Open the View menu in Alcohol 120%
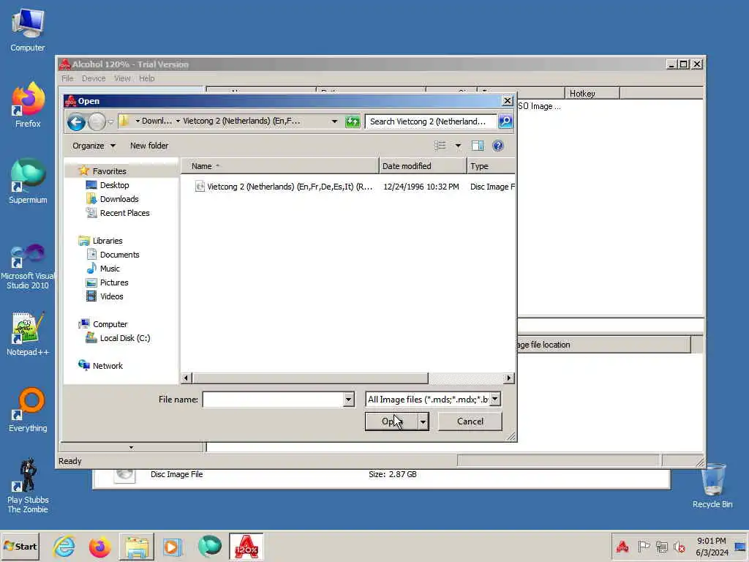Image resolution: width=749 pixels, height=562 pixels. [x=122, y=78]
